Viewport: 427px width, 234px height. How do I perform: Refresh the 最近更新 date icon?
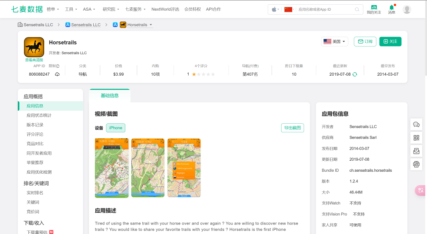355,74
